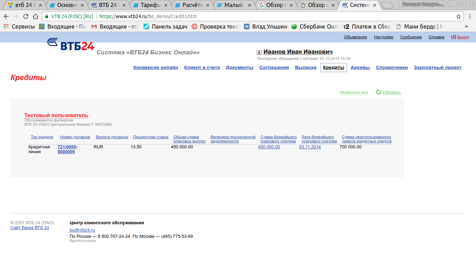Sort by Сумма ближайшего планового платежа column
The height and width of the screenshot is (257, 476).
(278, 139)
